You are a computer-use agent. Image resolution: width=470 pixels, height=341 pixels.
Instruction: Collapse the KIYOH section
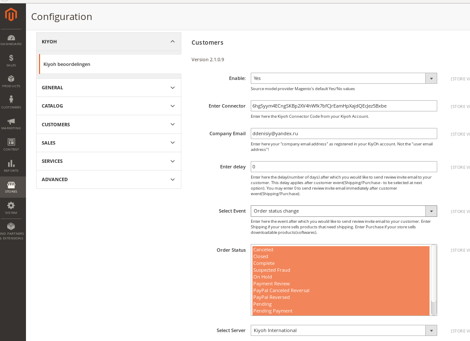(109, 42)
